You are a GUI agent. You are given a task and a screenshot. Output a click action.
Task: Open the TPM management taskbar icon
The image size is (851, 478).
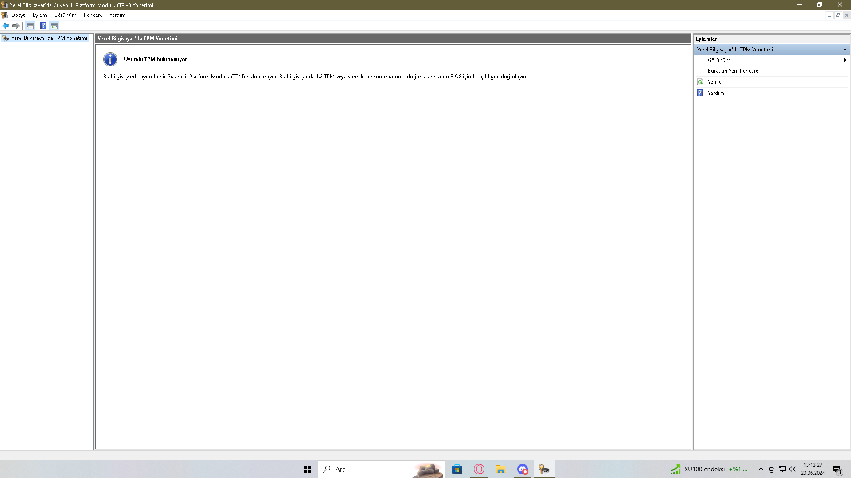(x=544, y=469)
